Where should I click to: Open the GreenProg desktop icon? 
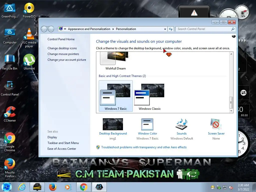10,10
